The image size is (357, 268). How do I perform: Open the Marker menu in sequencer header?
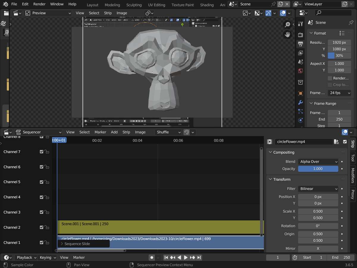[x=100, y=132]
